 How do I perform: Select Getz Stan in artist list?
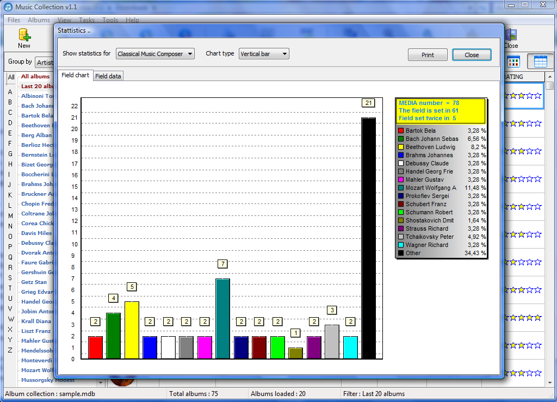tap(34, 282)
